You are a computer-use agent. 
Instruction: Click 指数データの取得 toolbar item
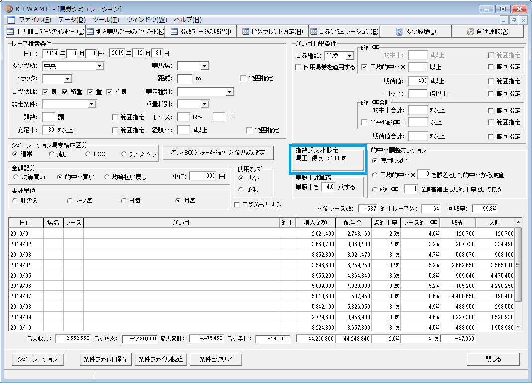point(201,31)
